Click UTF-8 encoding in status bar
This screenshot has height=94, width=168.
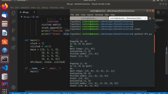139,93
